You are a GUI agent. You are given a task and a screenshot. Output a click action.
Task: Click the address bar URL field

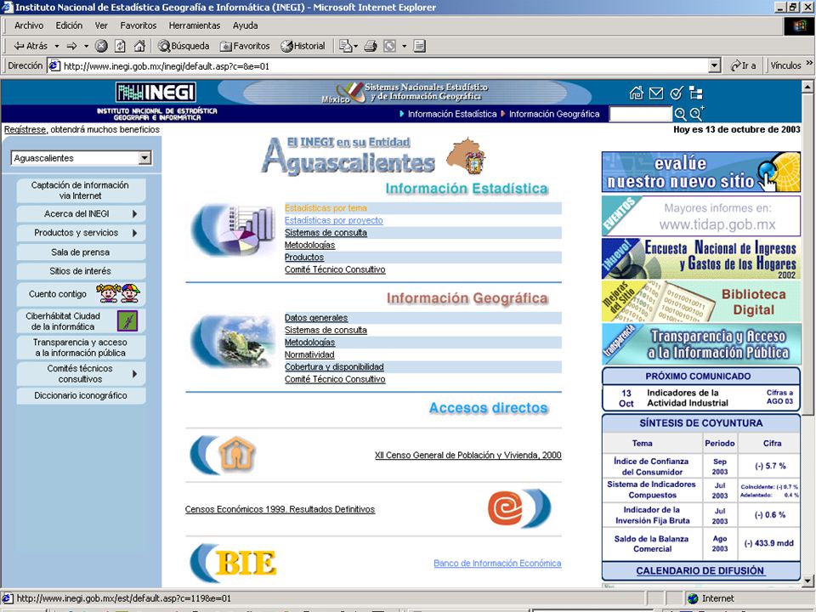(x=379, y=66)
